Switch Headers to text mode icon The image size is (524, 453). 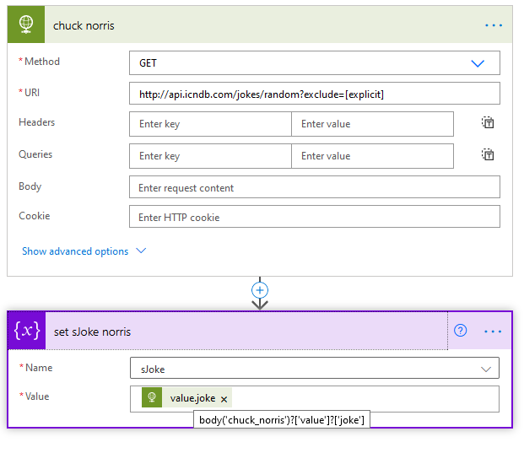coord(488,123)
